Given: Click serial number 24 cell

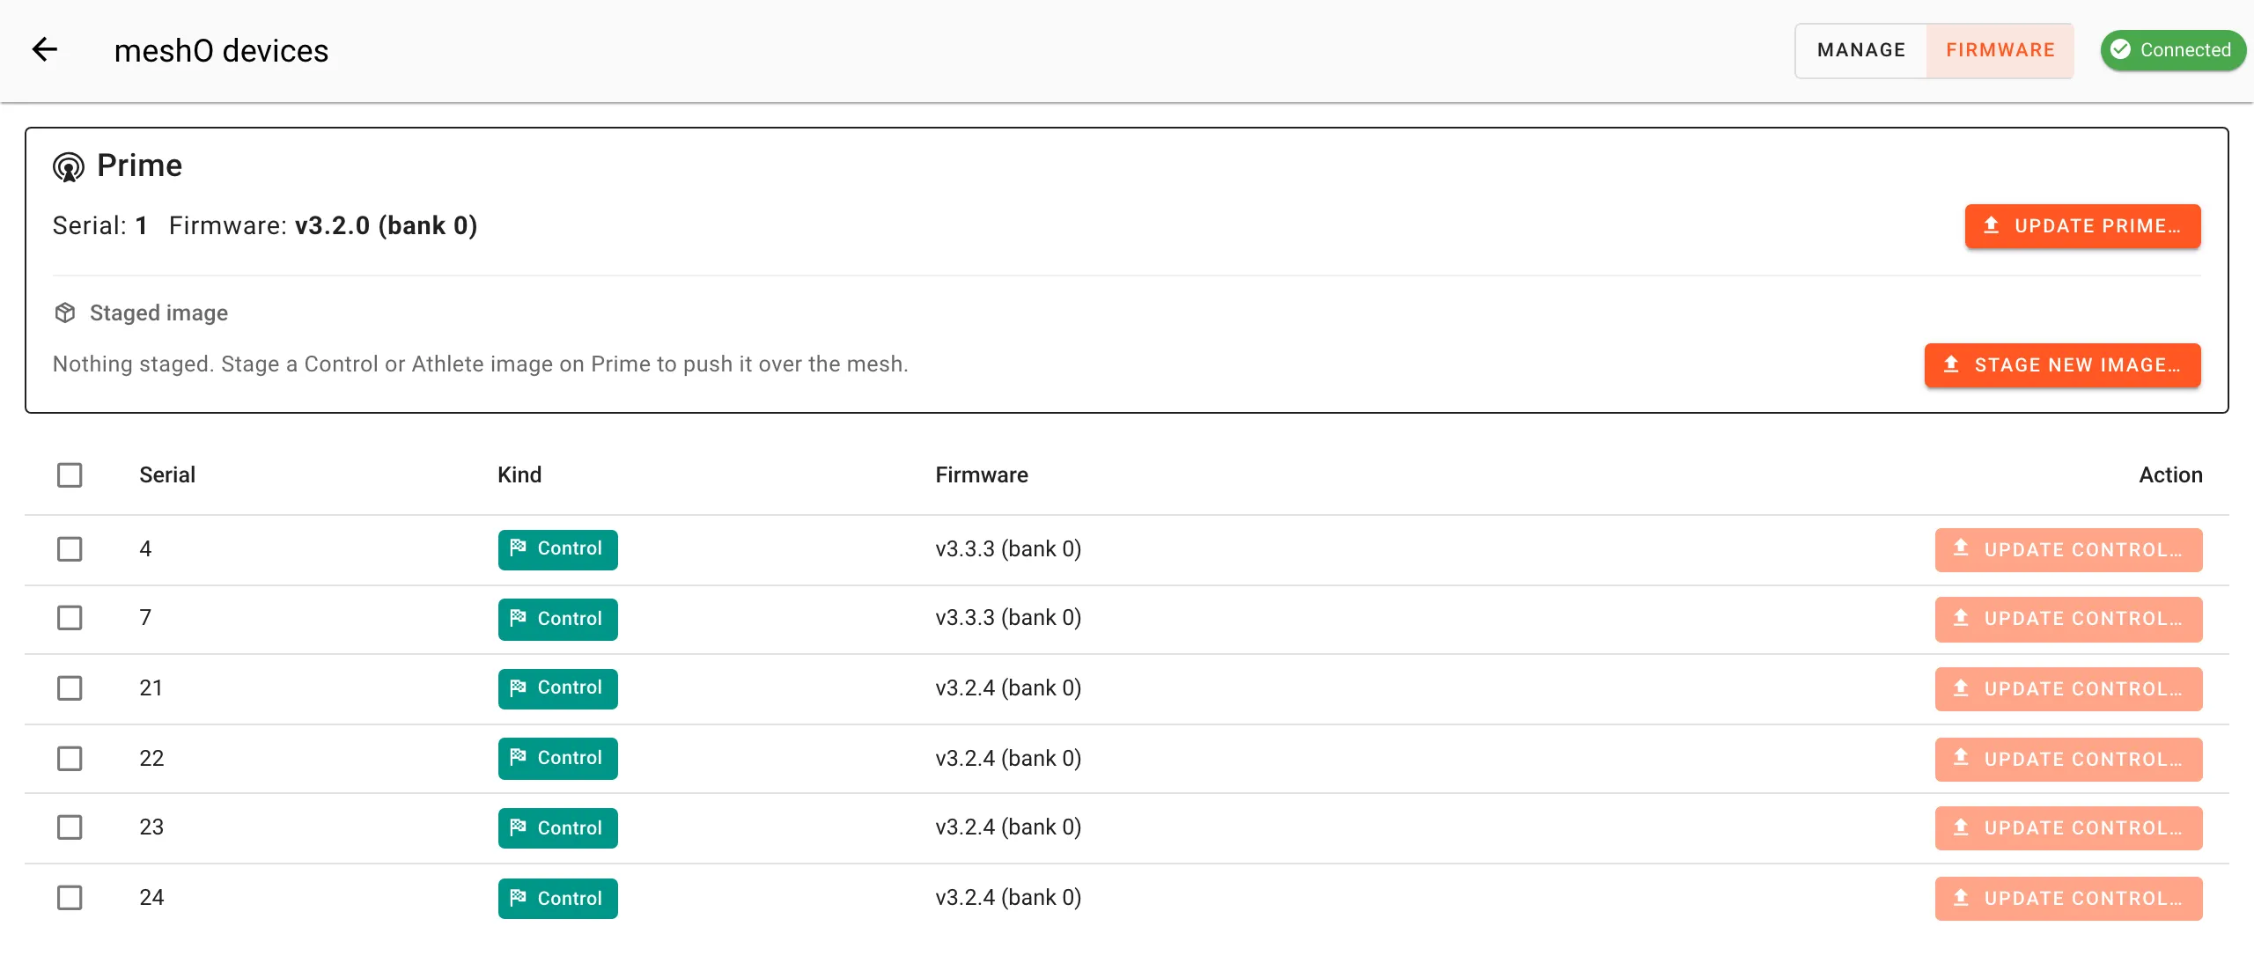Looking at the screenshot, I should point(151,898).
